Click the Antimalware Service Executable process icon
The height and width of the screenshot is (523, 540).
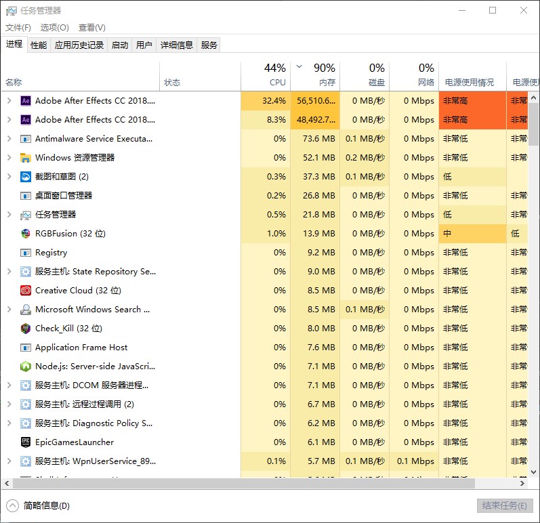26,139
